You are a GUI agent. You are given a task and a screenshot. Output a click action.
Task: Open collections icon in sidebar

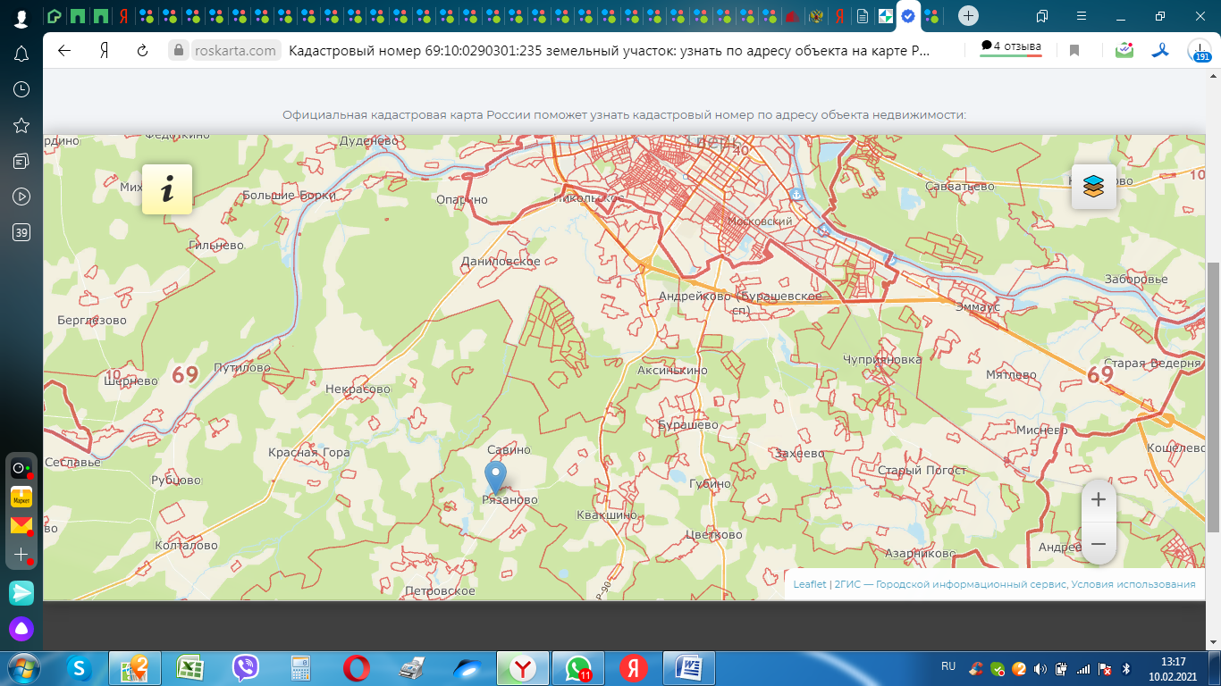coord(21,161)
